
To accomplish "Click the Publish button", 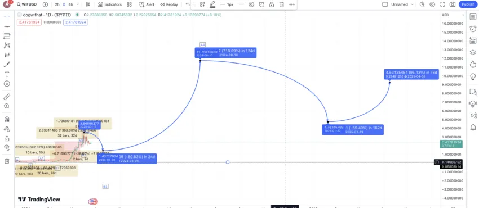I will (468, 4).
